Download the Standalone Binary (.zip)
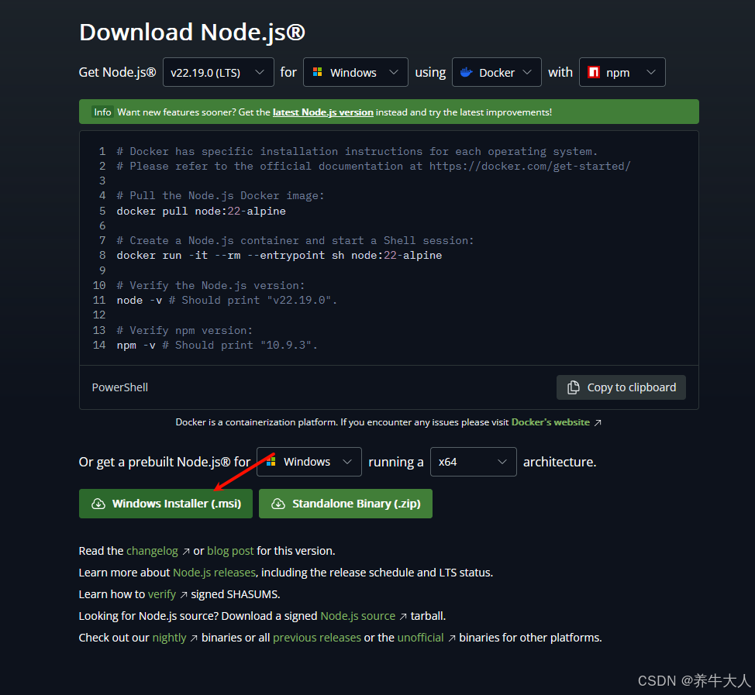 pos(346,504)
